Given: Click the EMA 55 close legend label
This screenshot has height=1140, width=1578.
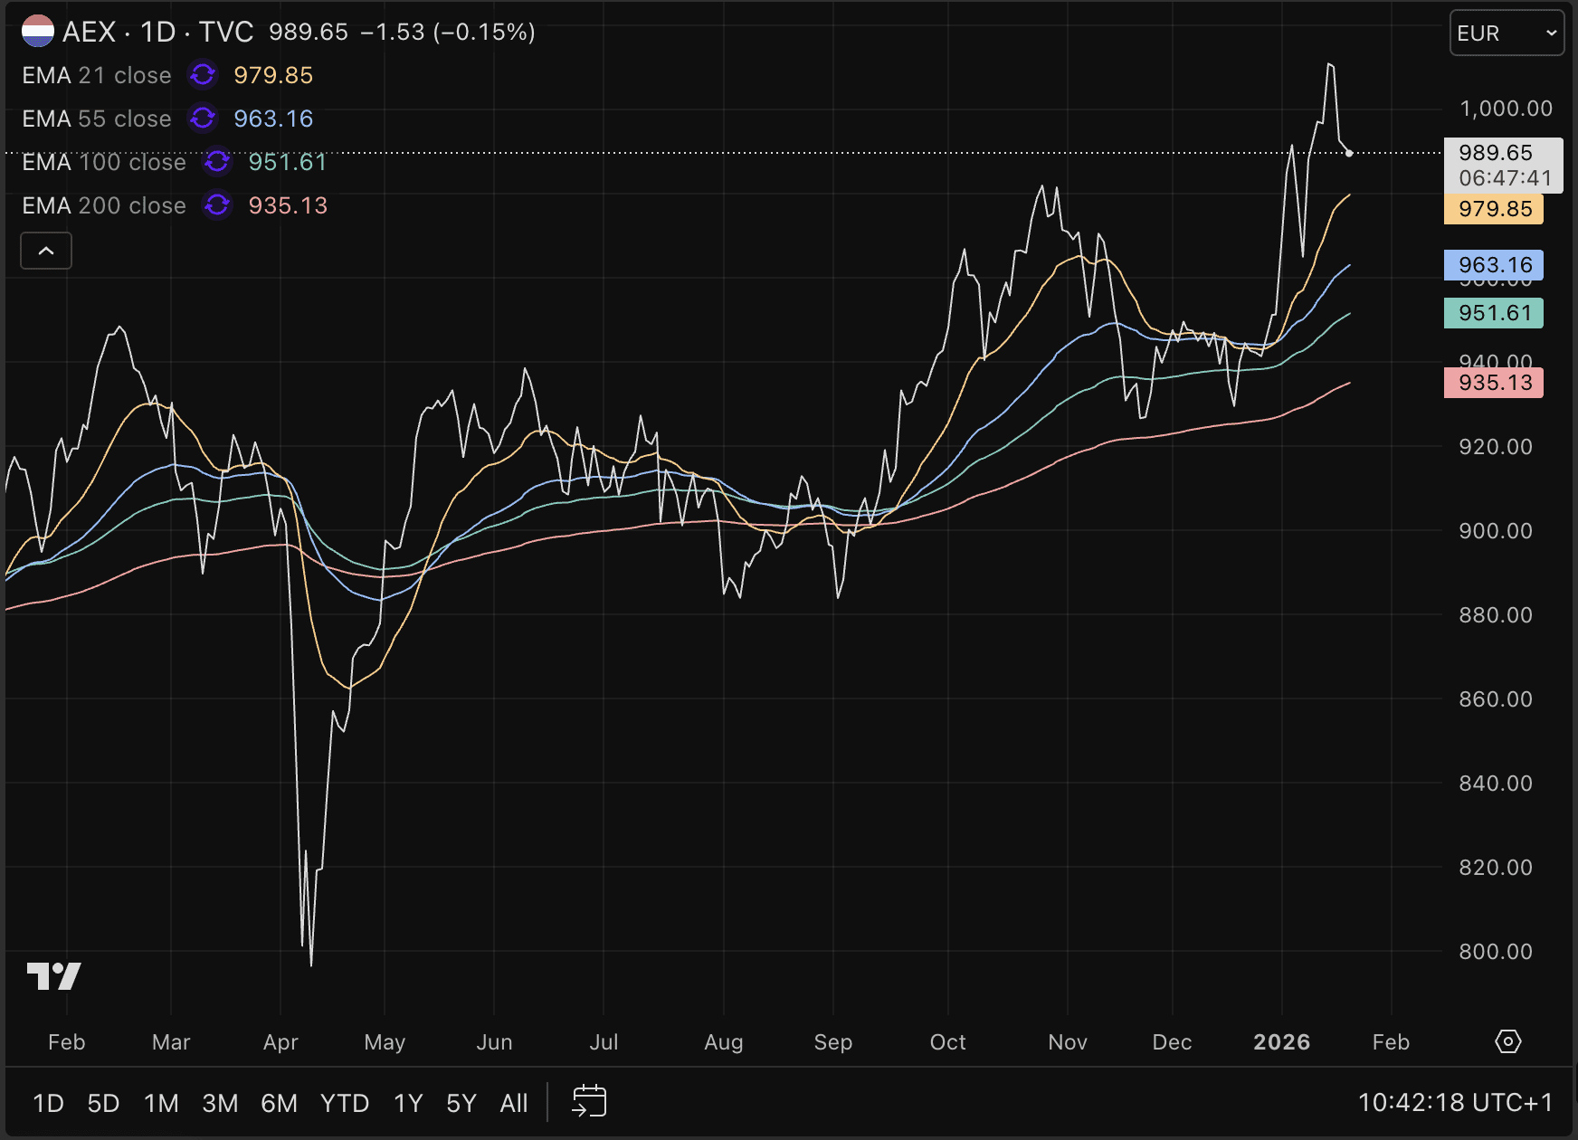Looking at the screenshot, I should click(97, 119).
